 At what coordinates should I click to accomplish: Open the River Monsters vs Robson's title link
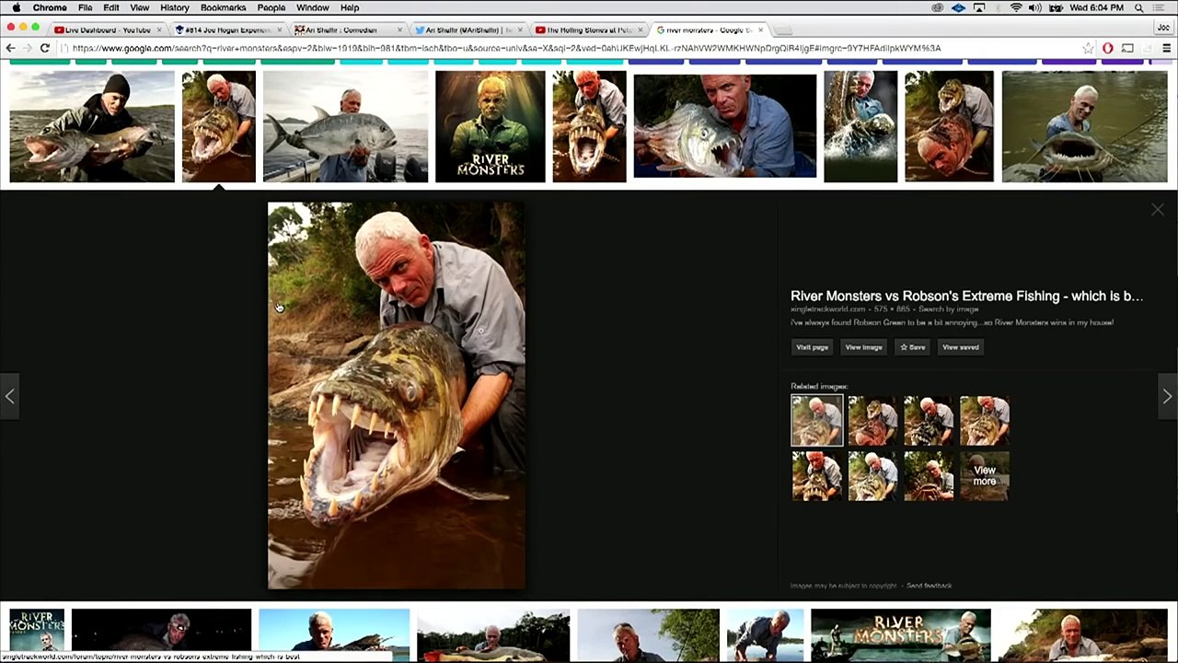coord(966,296)
